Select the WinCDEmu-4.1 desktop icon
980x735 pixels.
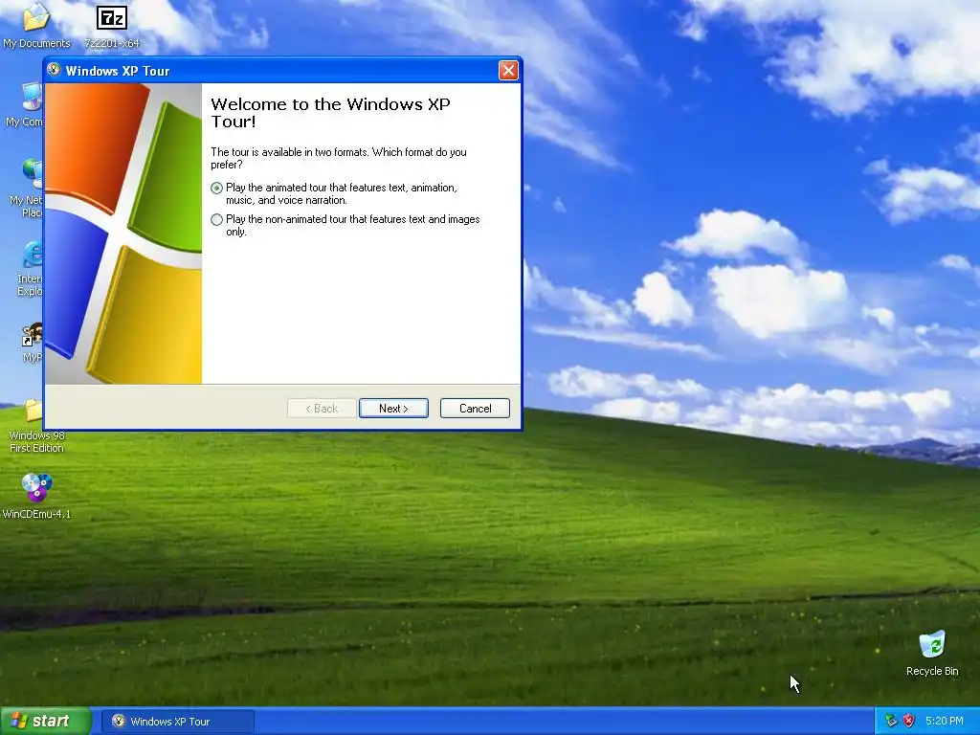pos(36,497)
